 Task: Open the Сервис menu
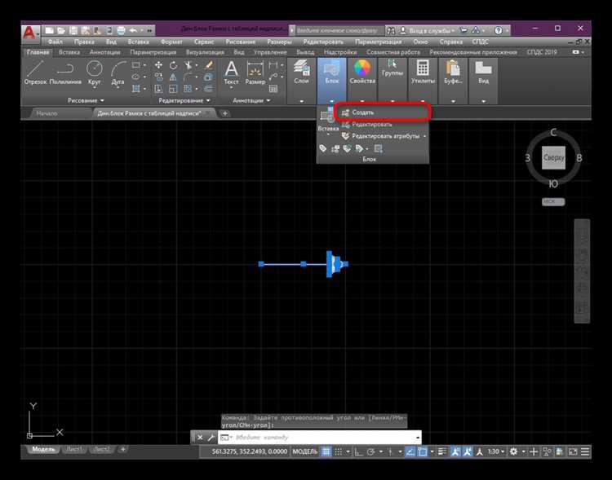[x=203, y=42]
